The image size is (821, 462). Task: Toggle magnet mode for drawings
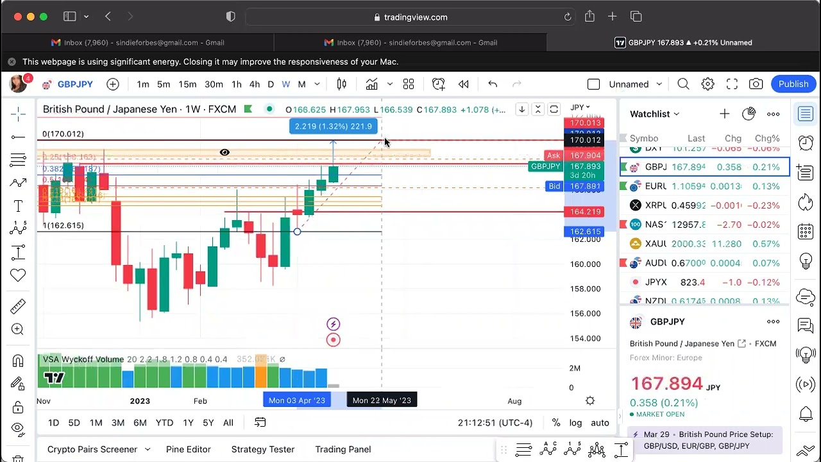18,361
